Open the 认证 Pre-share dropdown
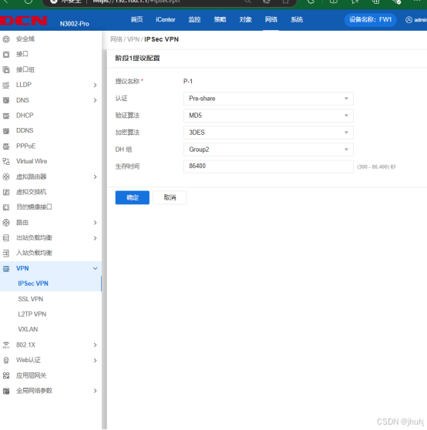The height and width of the screenshot is (430, 427). click(268, 99)
